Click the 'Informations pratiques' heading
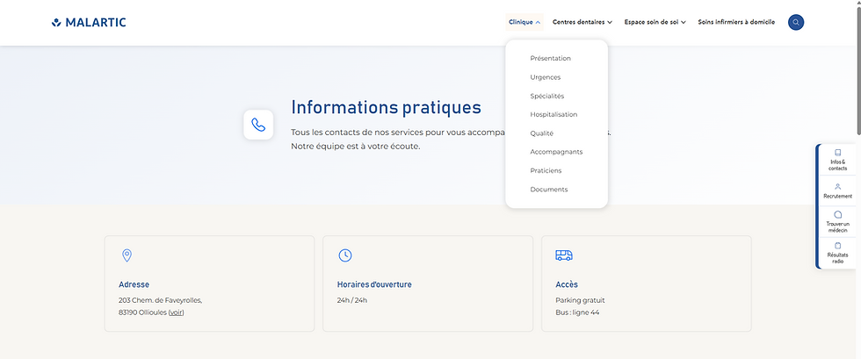Screen dimensions: 861x359 pyautogui.click(x=386, y=108)
